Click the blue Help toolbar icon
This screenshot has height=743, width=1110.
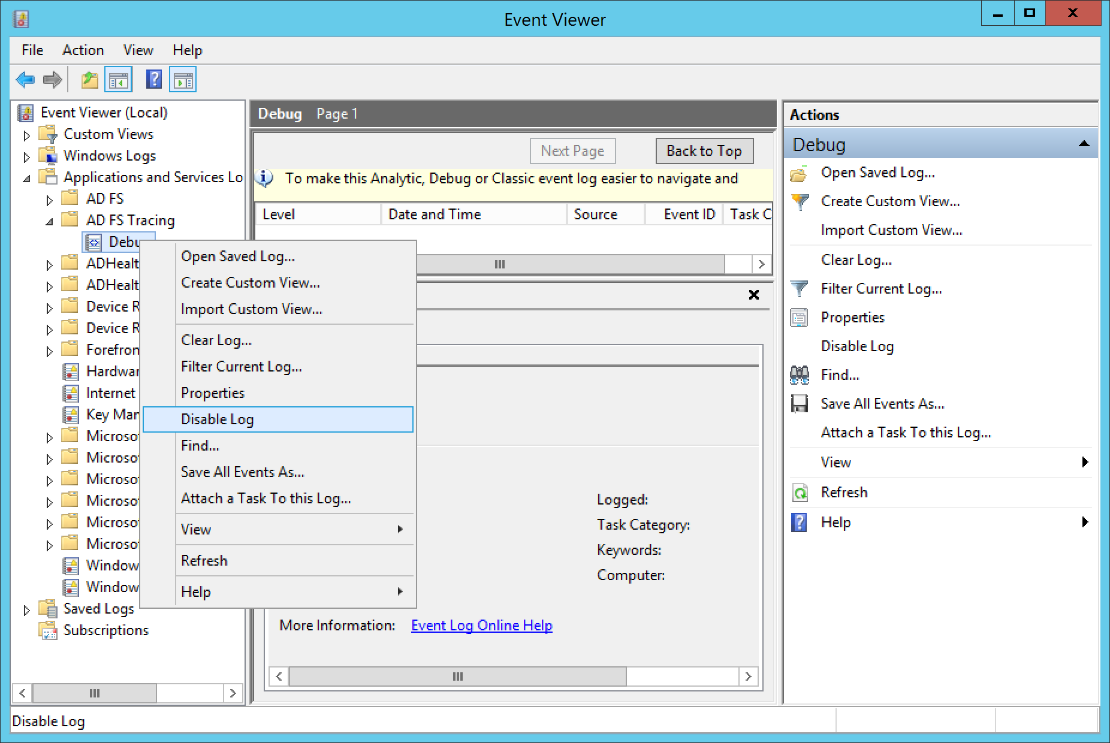tap(154, 80)
